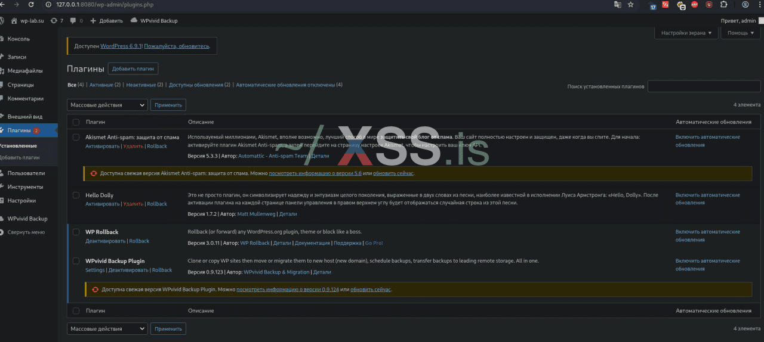
Task: Open Страницы in the sidebar
Action: tap(20, 85)
